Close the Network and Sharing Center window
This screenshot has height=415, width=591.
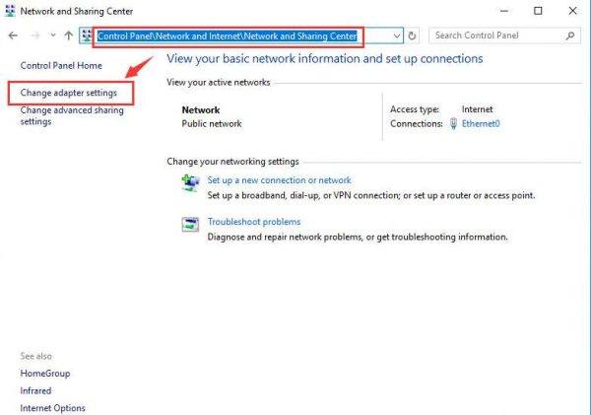(x=572, y=11)
